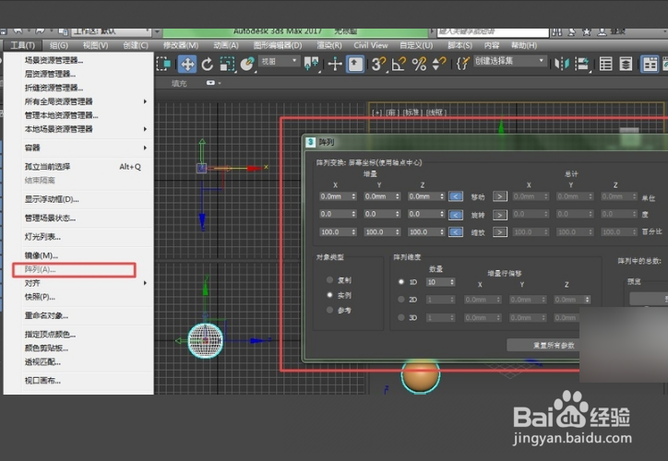The height and width of the screenshot is (461, 668).
Task: Activate the Select and Rotate tool
Action: tap(208, 65)
